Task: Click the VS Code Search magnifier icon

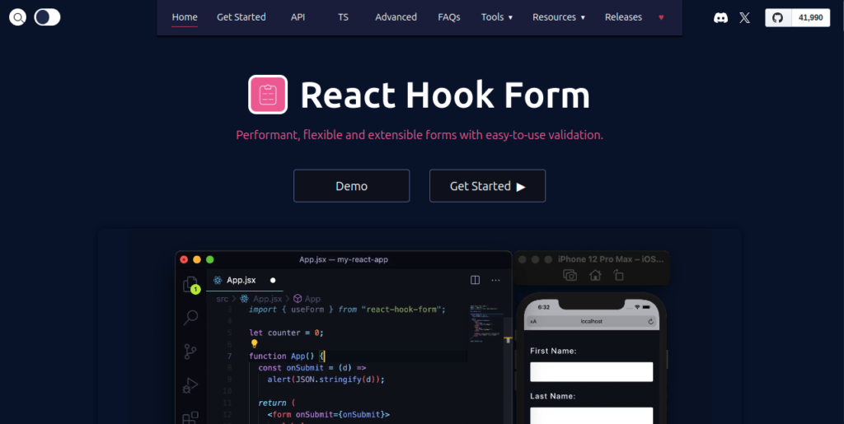Action: pyautogui.click(x=190, y=318)
